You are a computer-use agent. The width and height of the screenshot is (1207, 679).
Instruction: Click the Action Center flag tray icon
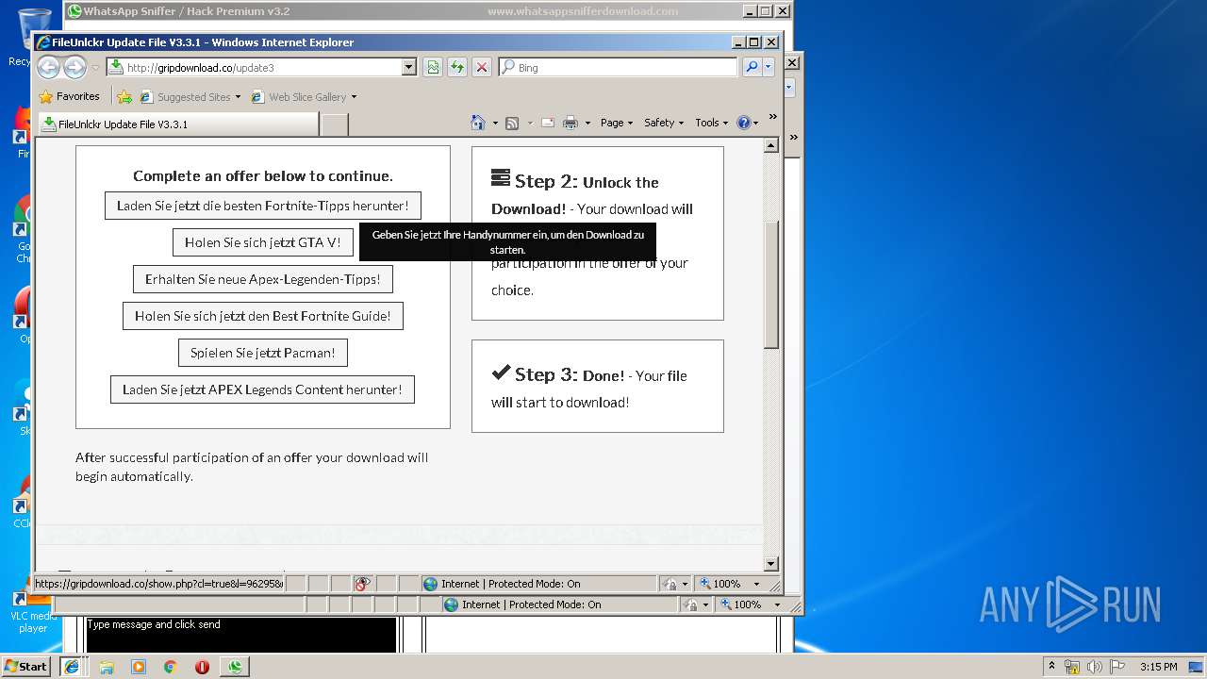coord(1116,667)
